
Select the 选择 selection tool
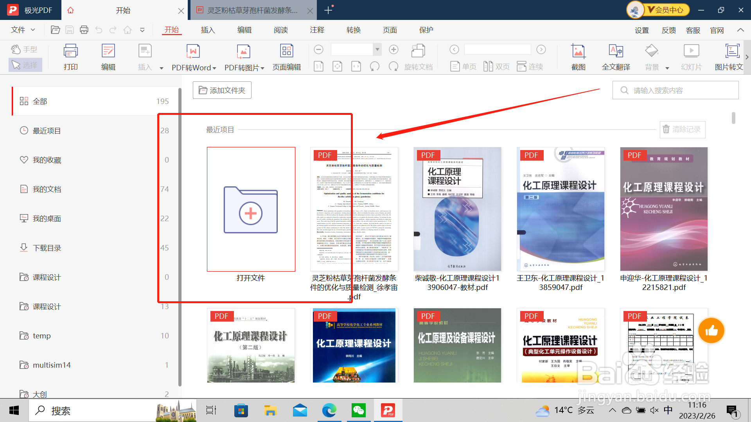25,65
